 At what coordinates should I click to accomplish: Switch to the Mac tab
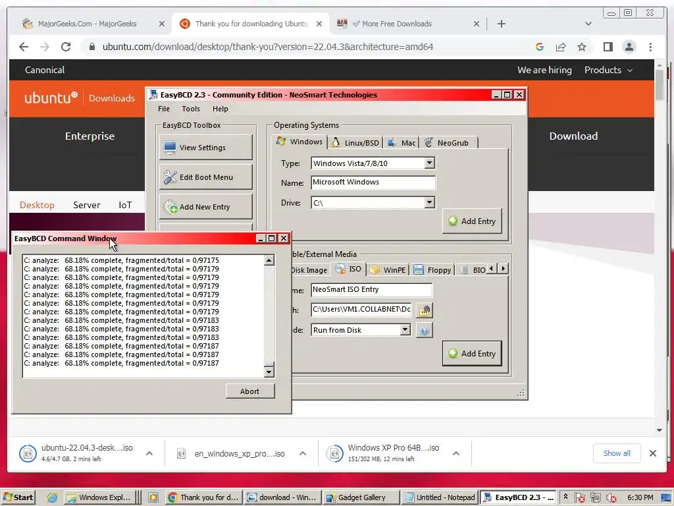pyautogui.click(x=401, y=142)
